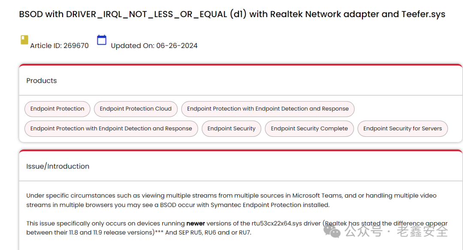Click the "Under specific circumstances" paragraph start
The height and width of the screenshot is (250, 463).
click(x=71, y=196)
